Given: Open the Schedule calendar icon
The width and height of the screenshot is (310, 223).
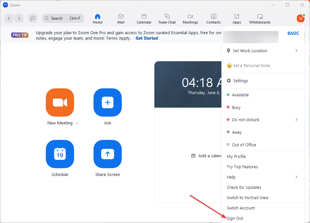Looking at the screenshot, I should pos(60,154).
